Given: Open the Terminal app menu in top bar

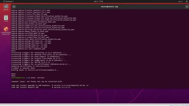Looking at the screenshot, I should (x=8, y=1).
